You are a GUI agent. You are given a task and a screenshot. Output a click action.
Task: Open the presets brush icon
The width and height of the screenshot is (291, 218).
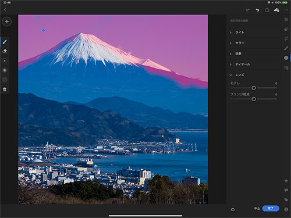point(286,48)
